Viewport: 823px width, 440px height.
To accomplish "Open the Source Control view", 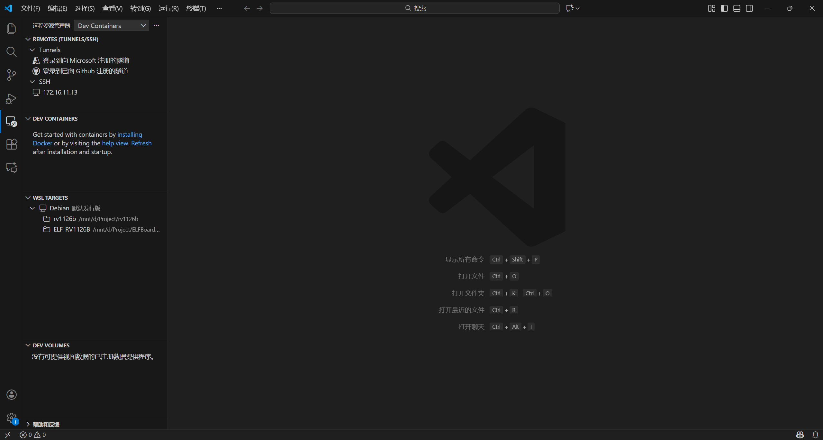I will click(11, 75).
